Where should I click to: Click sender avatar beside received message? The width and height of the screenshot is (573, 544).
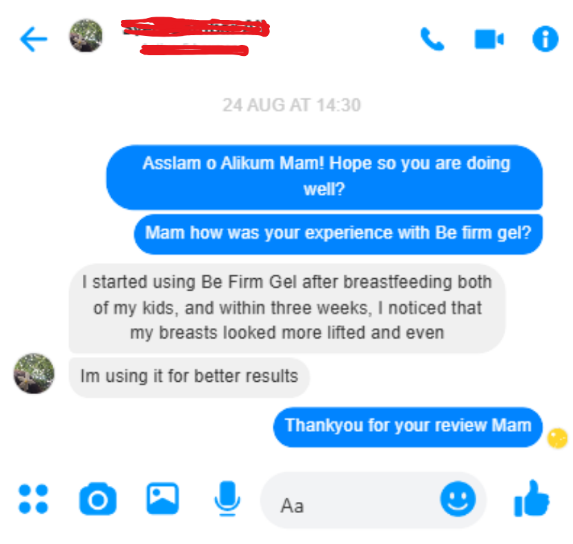pyautogui.click(x=34, y=373)
